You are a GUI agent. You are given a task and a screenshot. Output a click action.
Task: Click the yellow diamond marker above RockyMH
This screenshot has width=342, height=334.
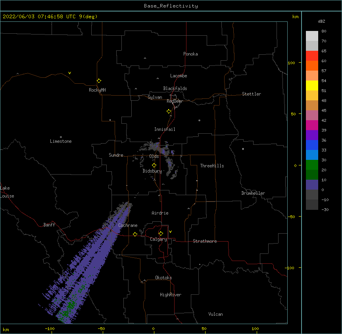pos(99,81)
